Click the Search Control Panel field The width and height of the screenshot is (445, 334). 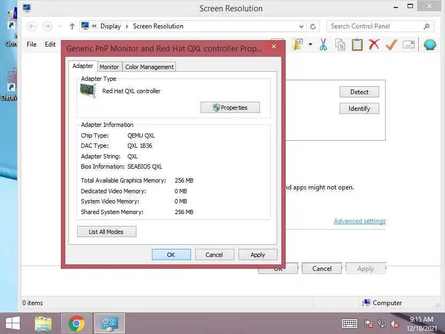point(380,26)
